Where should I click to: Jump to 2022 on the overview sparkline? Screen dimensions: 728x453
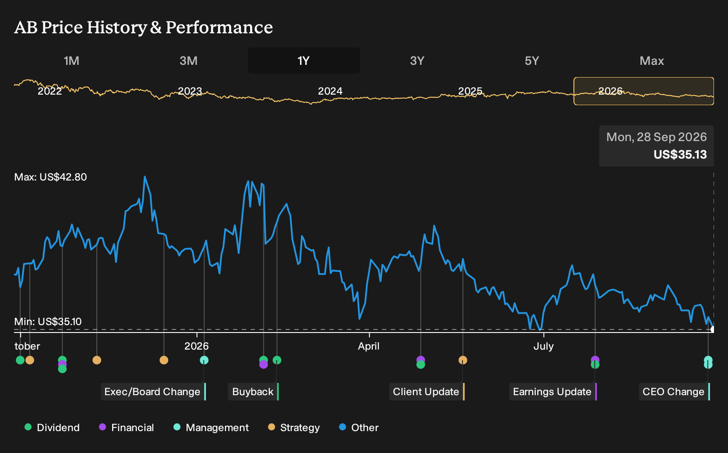[50, 91]
